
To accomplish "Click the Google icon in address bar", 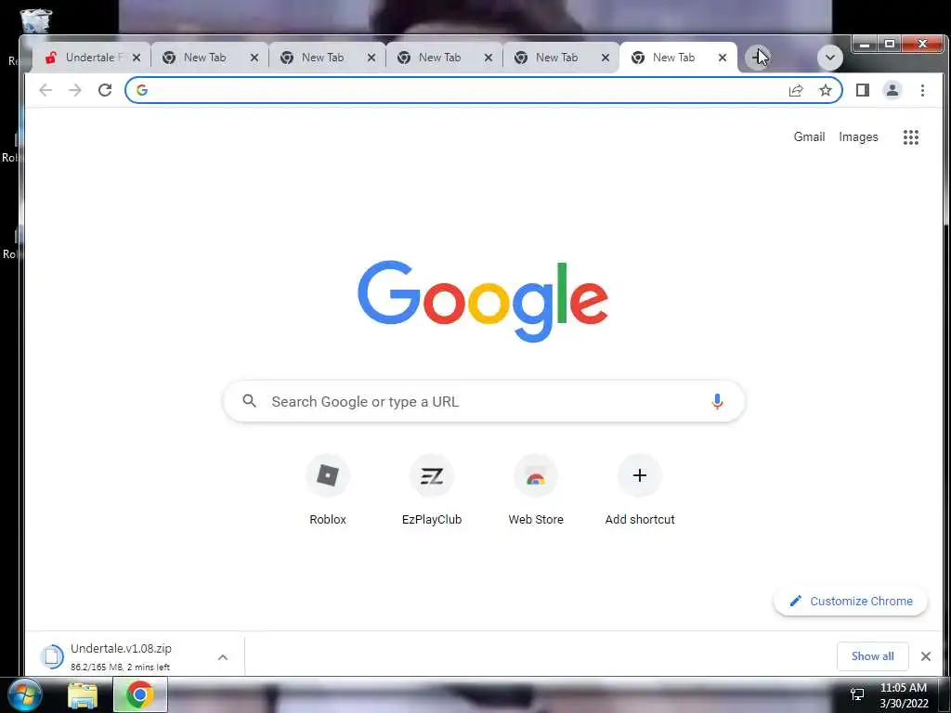I will pyautogui.click(x=142, y=90).
